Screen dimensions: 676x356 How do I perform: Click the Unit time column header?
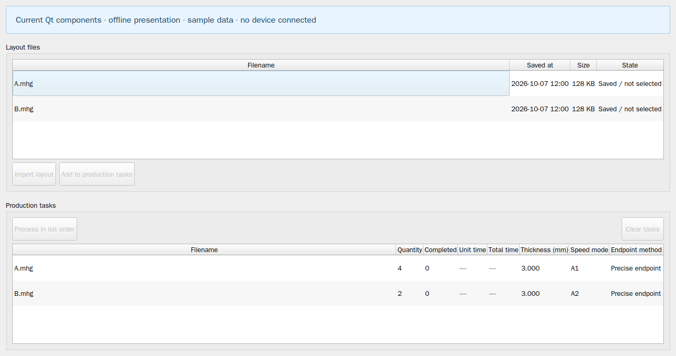click(x=472, y=249)
